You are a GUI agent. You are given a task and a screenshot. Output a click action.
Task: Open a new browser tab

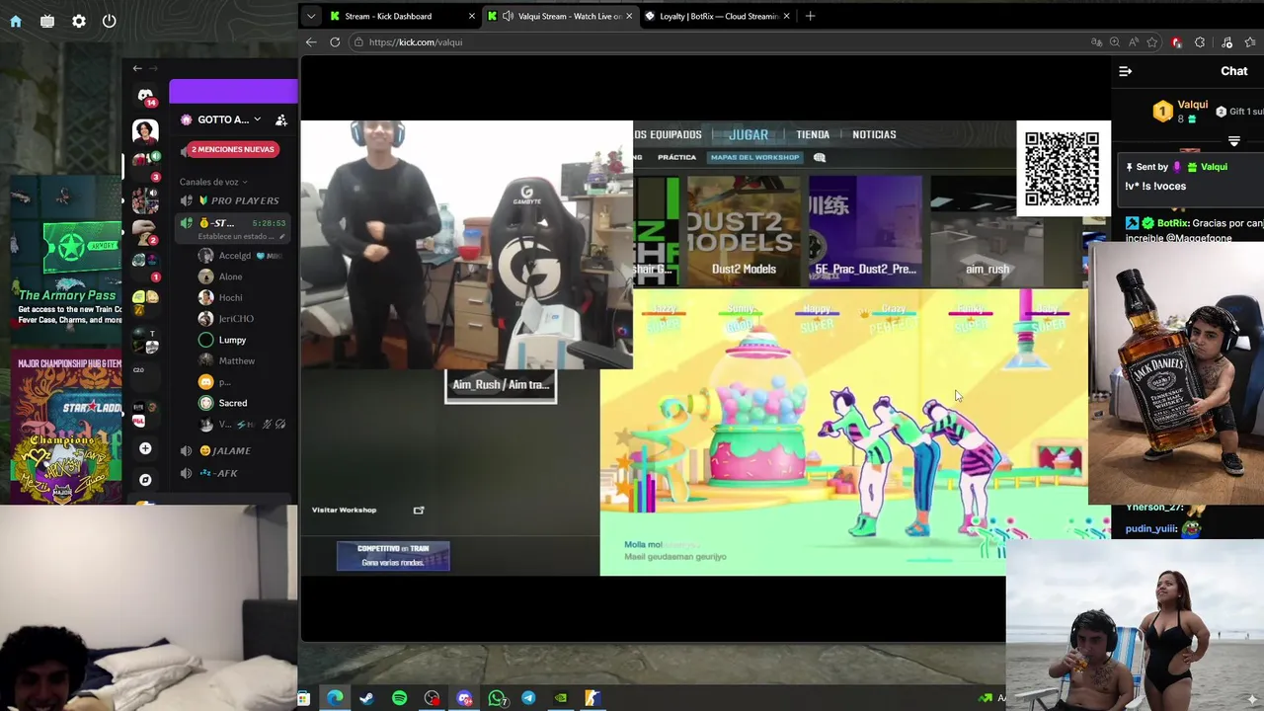(x=810, y=16)
